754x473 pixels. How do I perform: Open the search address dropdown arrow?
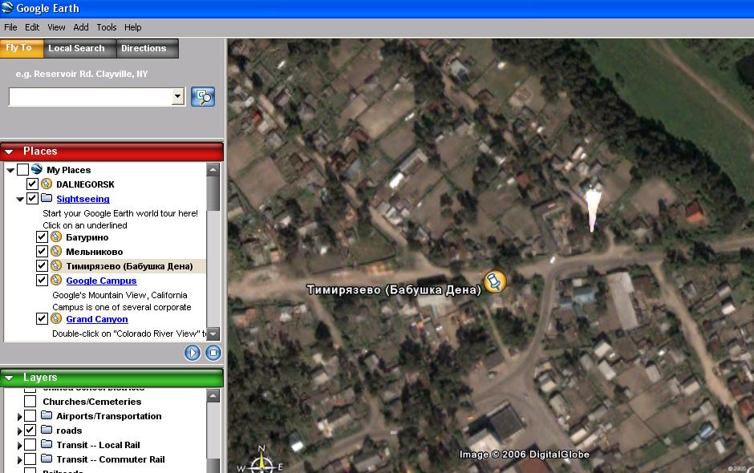178,97
